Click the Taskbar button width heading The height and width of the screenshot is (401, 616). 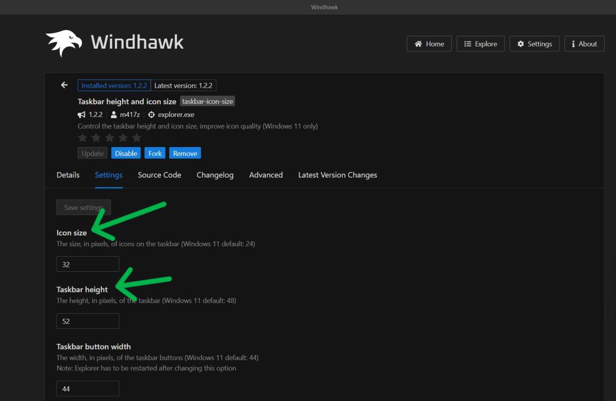click(94, 346)
